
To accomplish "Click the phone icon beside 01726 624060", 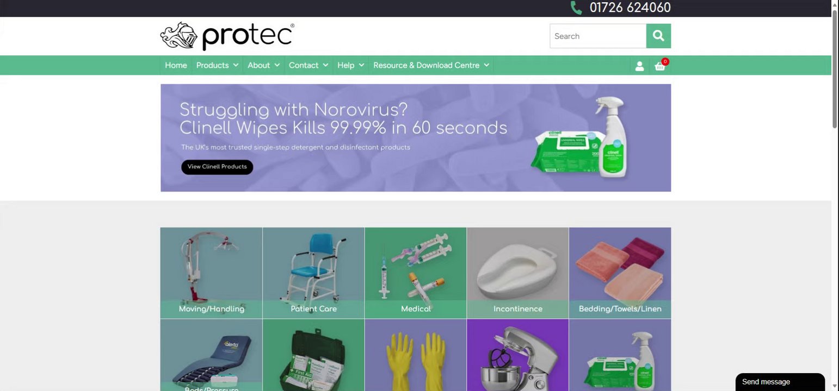I will [x=576, y=8].
